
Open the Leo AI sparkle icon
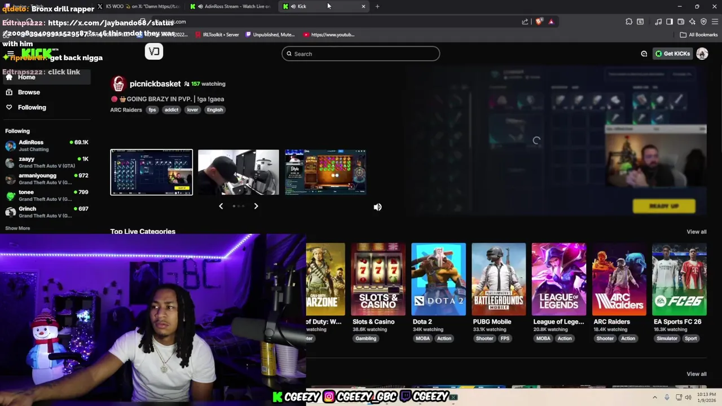(x=692, y=21)
